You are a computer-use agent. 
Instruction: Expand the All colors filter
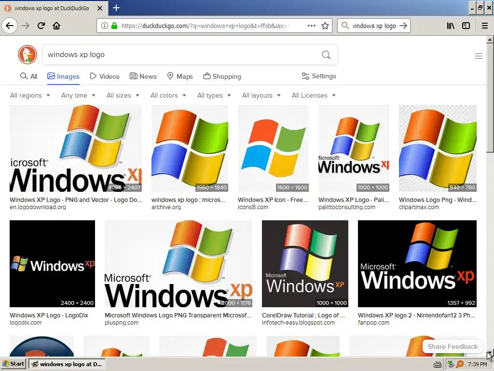click(168, 95)
